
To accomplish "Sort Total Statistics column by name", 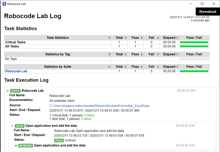I will [58, 38].
